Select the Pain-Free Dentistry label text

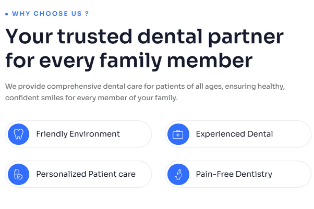tap(234, 174)
